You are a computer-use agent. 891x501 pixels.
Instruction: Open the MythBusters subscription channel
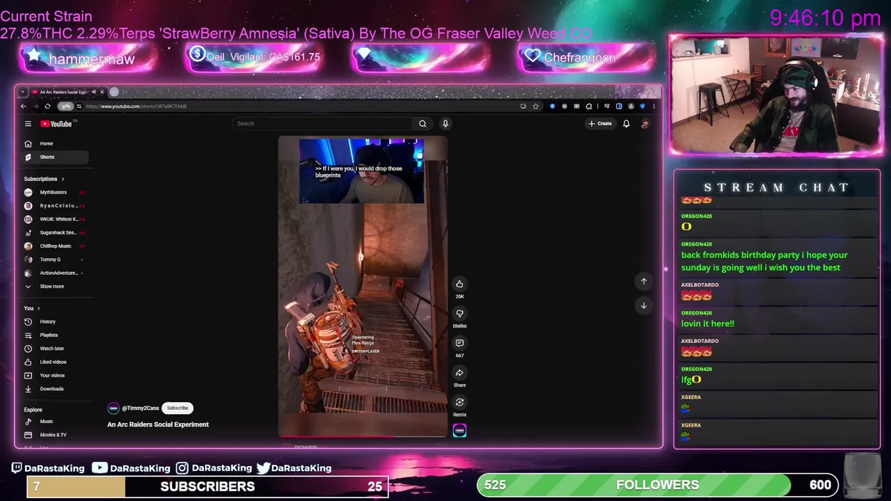coord(54,192)
